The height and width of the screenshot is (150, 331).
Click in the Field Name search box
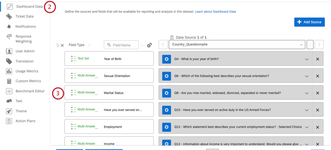(x=121, y=45)
